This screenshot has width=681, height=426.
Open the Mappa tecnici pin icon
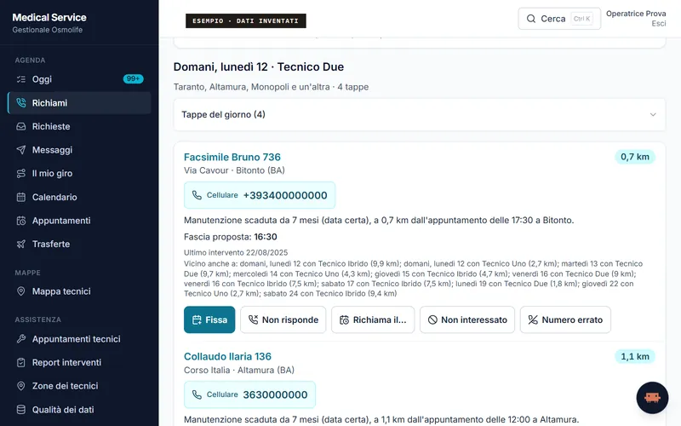[20, 291]
